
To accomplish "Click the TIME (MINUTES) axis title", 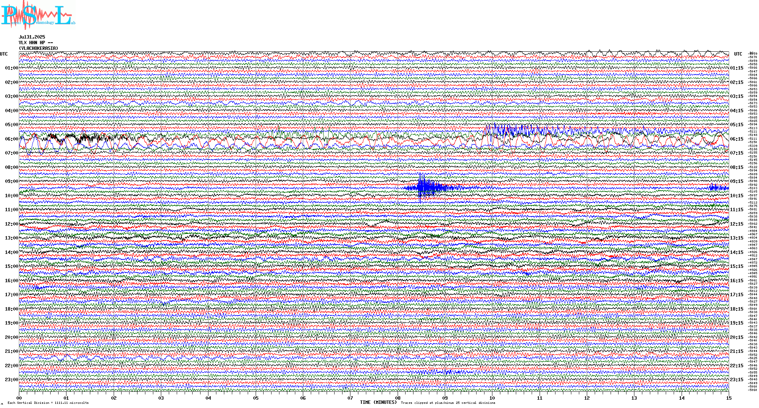I will tap(378, 402).
